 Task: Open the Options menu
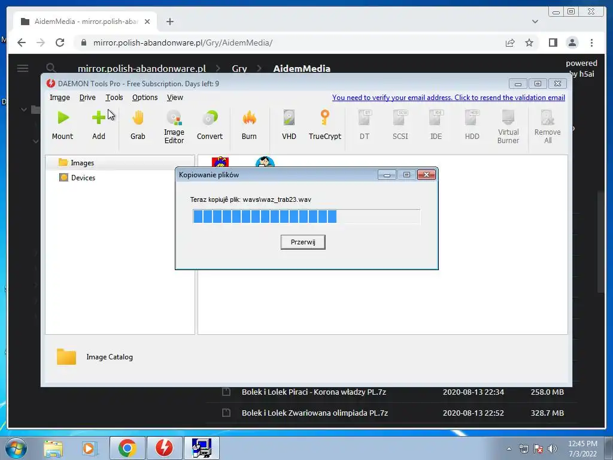tap(145, 98)
